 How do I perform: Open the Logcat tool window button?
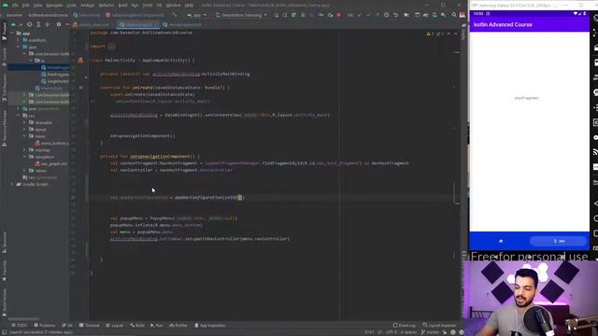(x=114, y=326)
